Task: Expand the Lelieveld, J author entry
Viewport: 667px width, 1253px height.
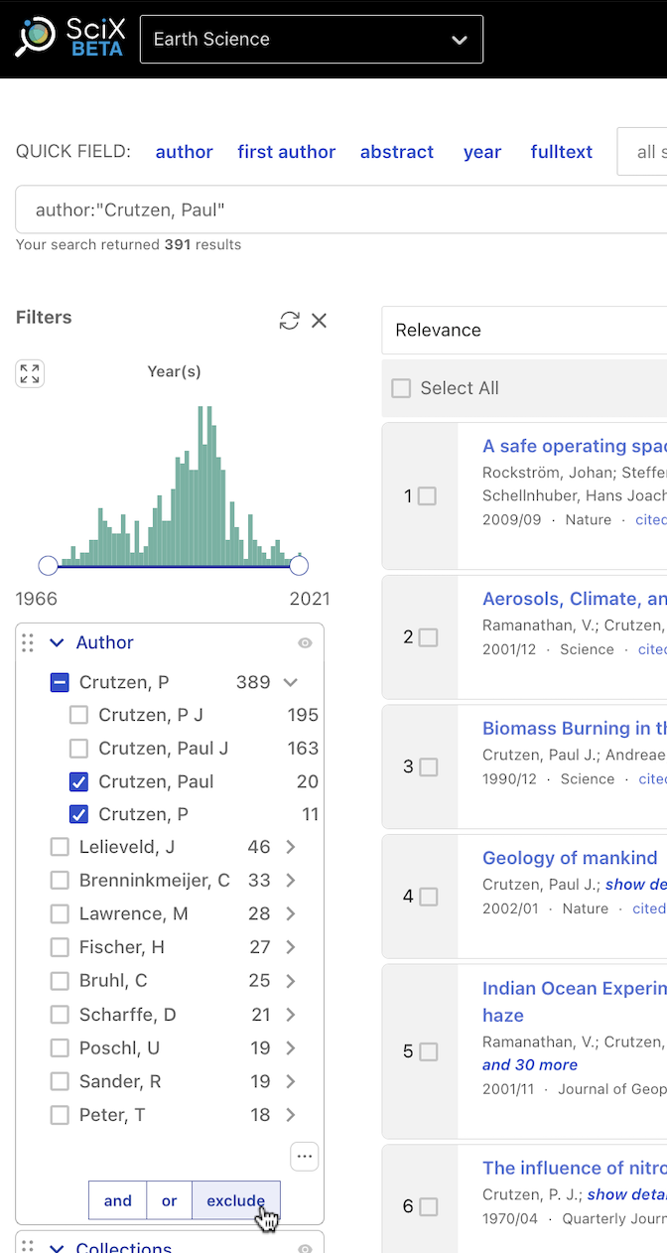Action: [x=291, y=847]
